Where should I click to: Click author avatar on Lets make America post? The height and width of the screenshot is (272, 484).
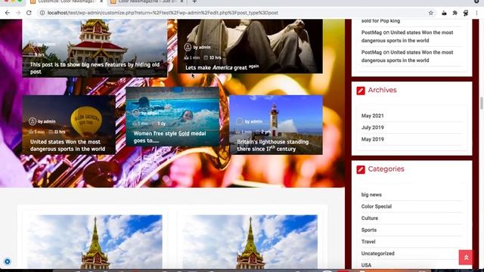(188, 47)
